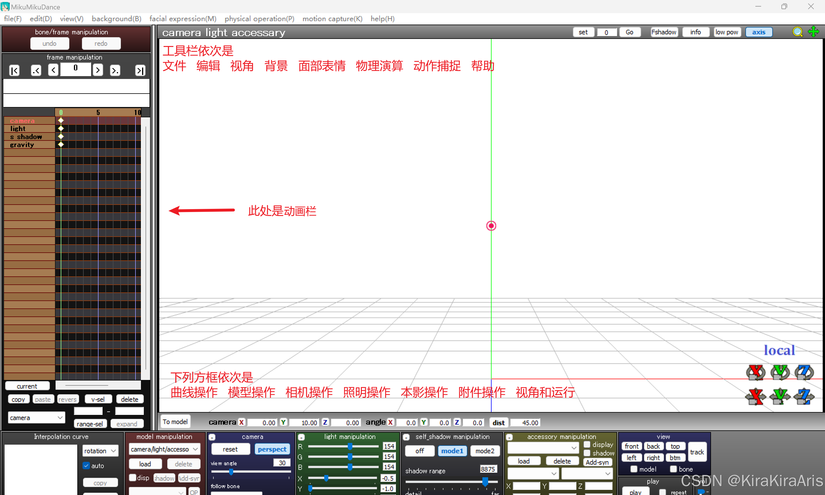Step forward one frame arrow
The image size is (825, 495).
tap(97, 70)
